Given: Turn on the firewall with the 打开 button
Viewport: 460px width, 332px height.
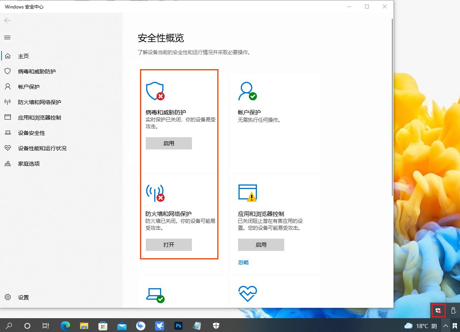Looking at the screenshot, I should tap(168, 244).
